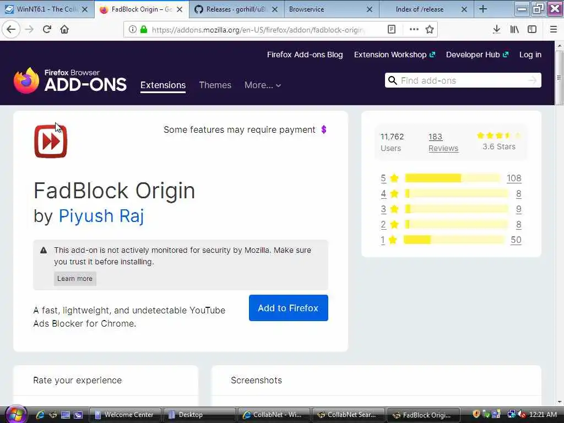Click the muted volume tray icon
Screen dimensions: 564x423
pyautogui.click(x=522, y=414)
